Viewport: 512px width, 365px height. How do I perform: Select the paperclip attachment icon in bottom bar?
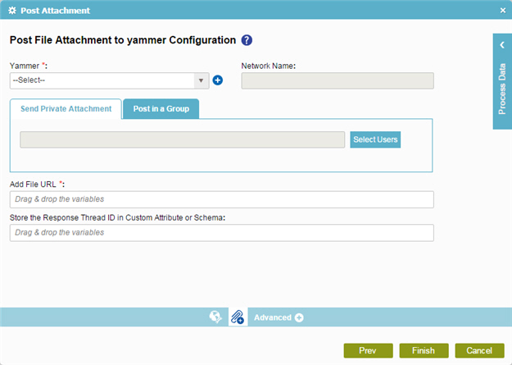pyautogui.click(x=238, y=317)
